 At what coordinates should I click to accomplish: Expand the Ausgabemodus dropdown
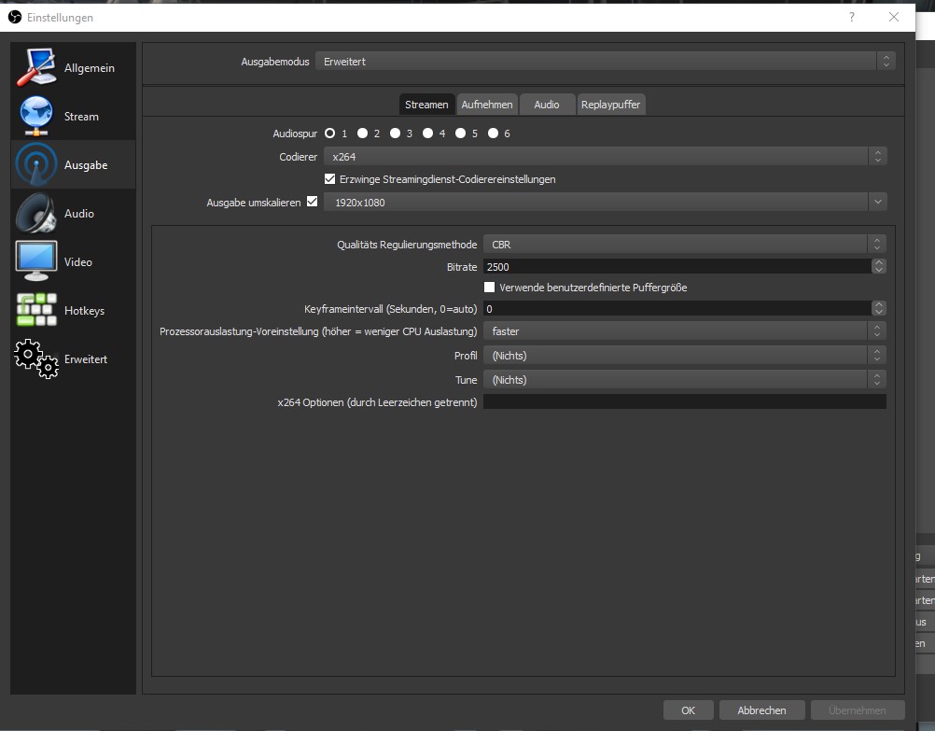tap(604, 62)
